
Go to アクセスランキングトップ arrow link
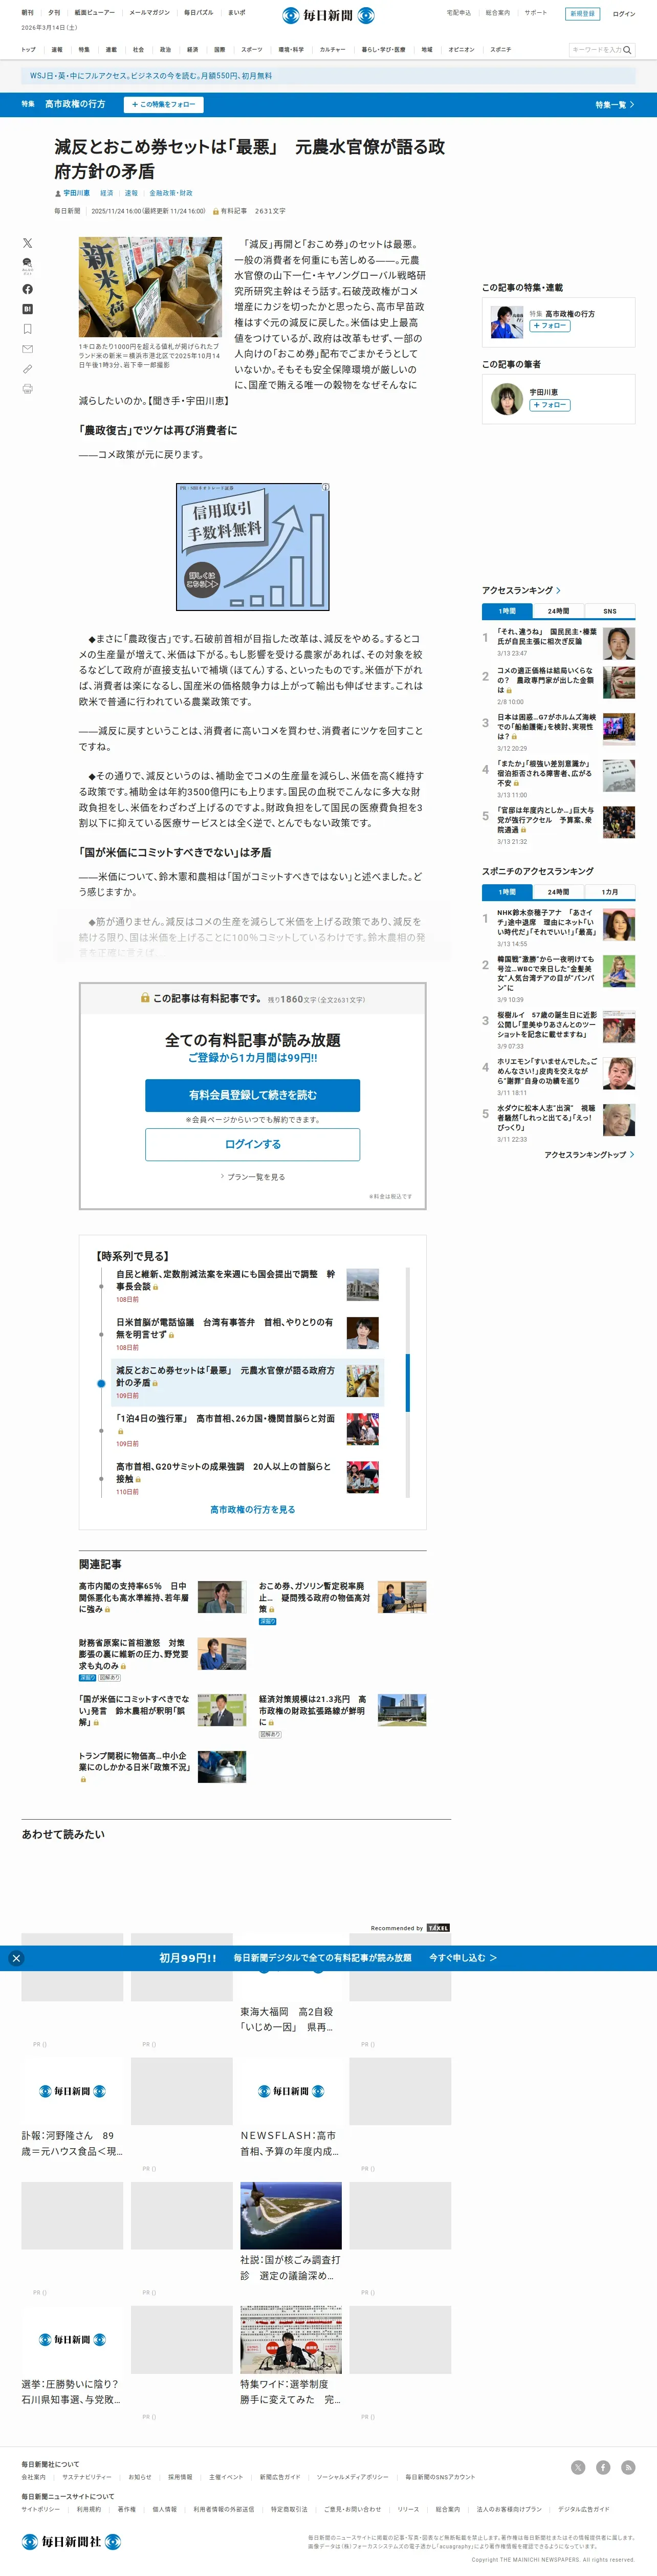point(589,1155)
